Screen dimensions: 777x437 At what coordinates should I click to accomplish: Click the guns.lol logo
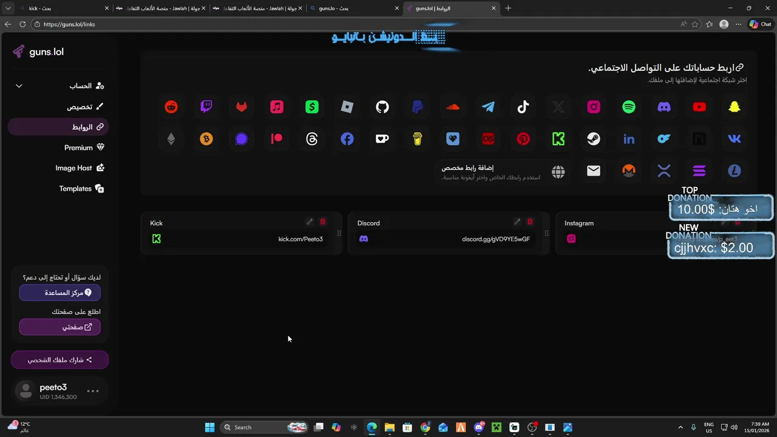click(x=38, y=52)
